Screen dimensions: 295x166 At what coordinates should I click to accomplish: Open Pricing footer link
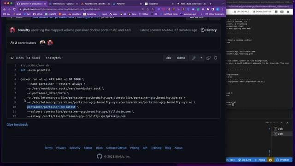pyautogui.click(x=135, y=148)
